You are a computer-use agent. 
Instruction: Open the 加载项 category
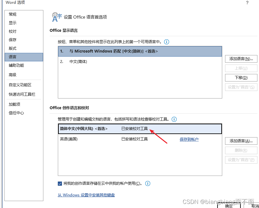click(x=24, y=104)
